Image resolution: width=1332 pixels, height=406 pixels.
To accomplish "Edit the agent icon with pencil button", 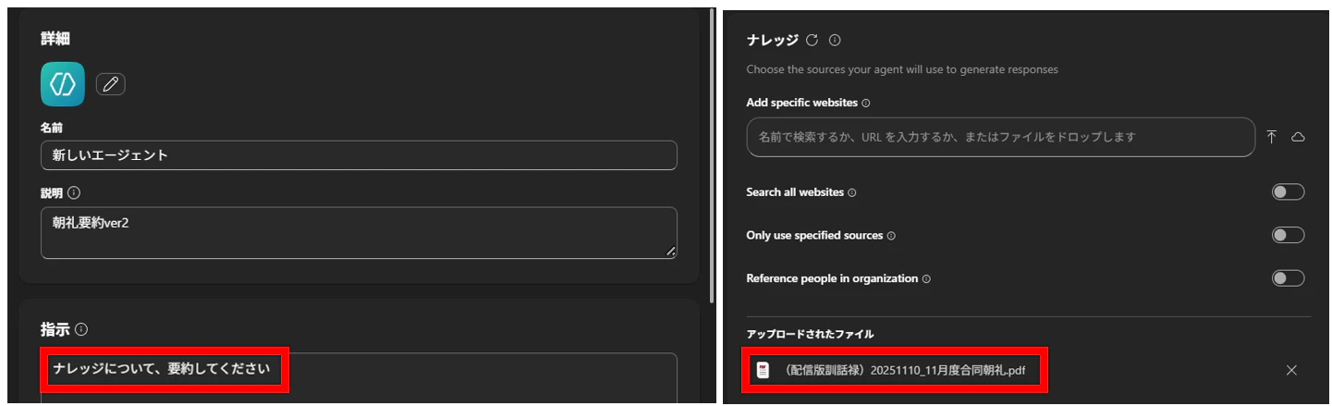I will coord(111,84).
